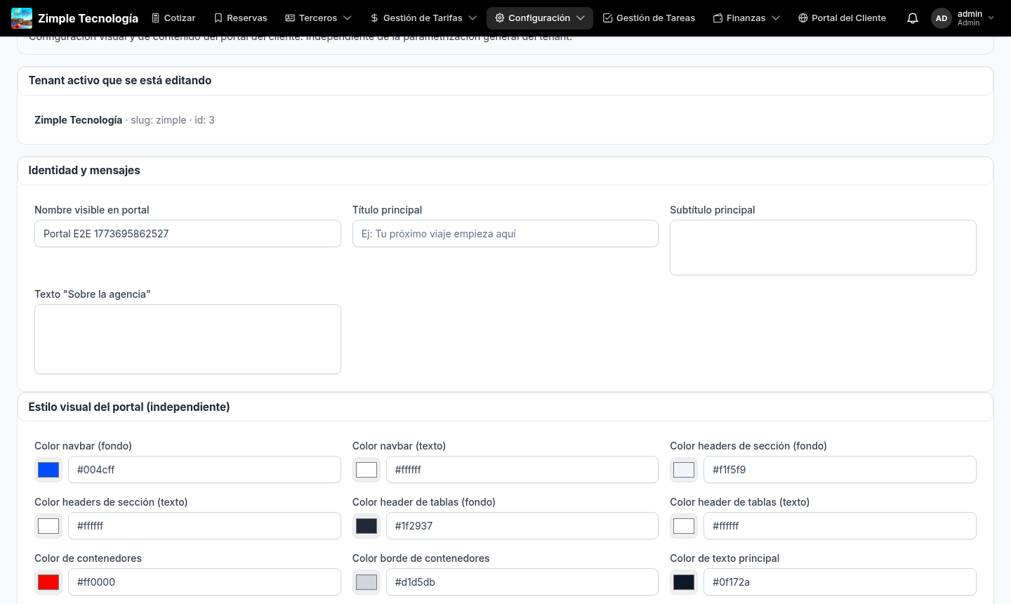Click the red Color de contenedores swatch
This screenshot has height=604, width=1011.
pyautogui.click(x=48, y=582)
